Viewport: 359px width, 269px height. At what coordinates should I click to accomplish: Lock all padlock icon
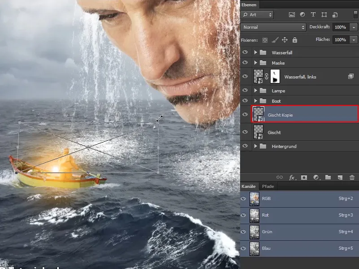pos(295,40)
